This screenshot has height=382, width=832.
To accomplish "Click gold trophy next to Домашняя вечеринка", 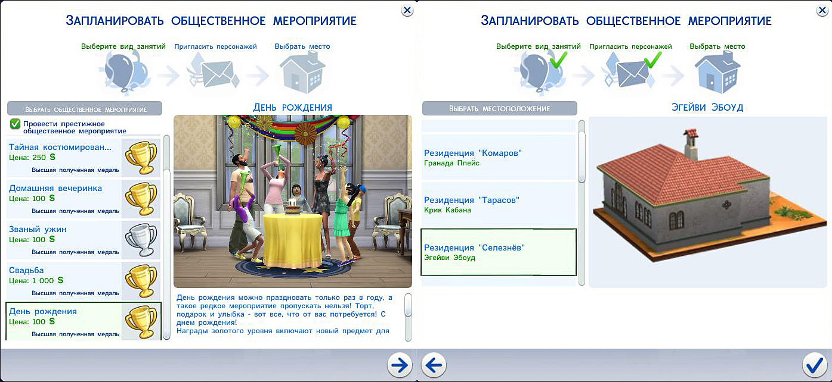I will [x=141, y=198].
